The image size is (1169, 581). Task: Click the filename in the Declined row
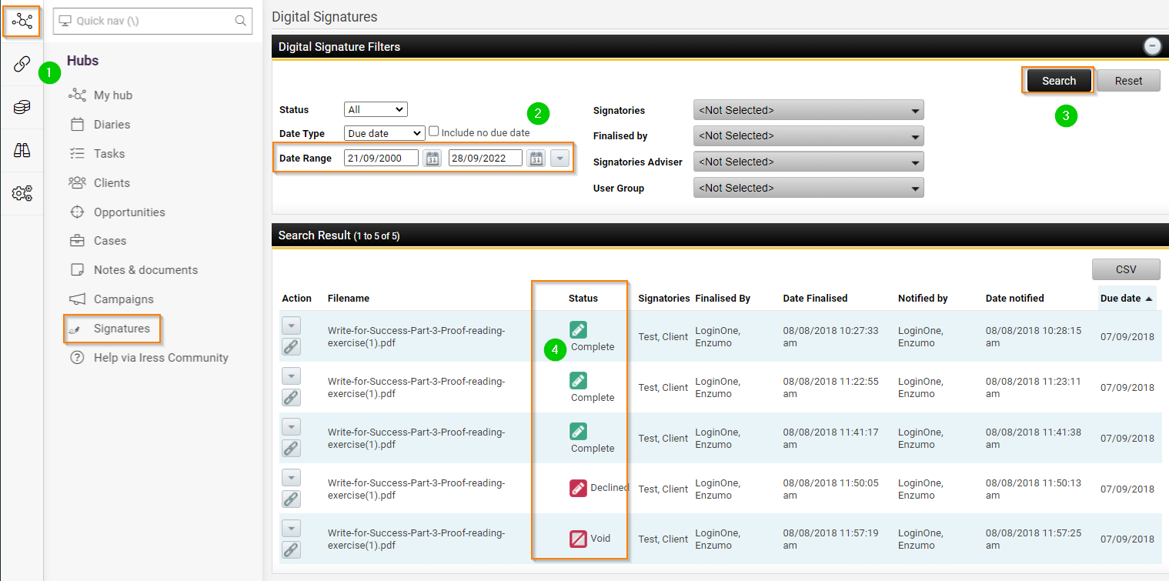coord(416,489)
